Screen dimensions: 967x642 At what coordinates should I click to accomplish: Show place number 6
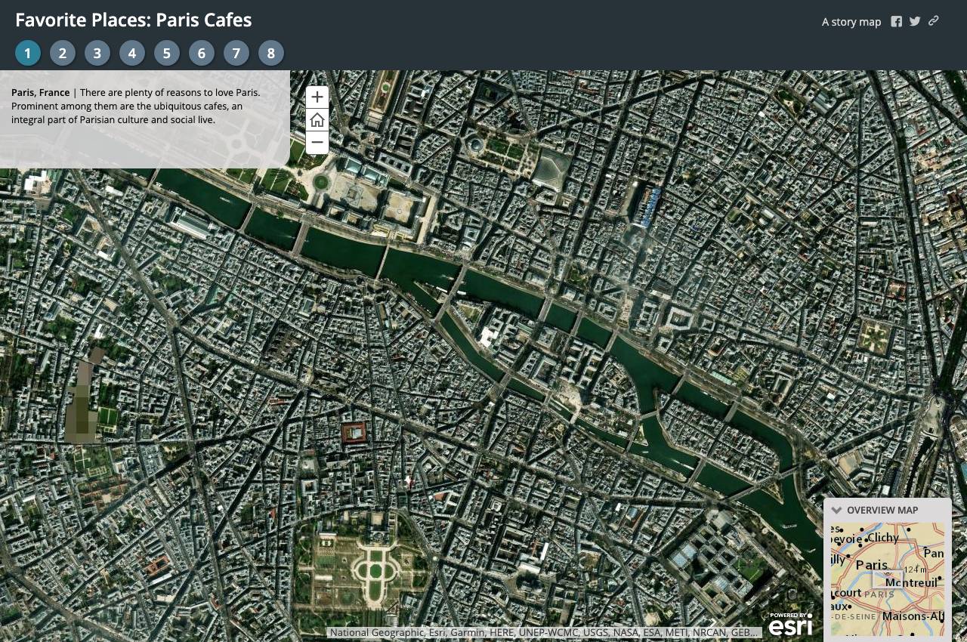tap(202, 53)
